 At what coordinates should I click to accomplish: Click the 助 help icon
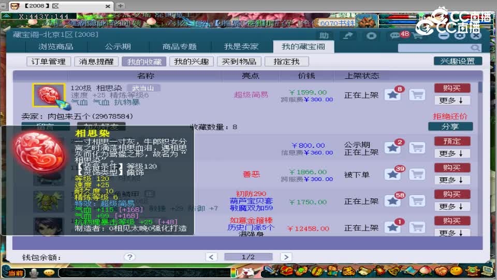(x=324, y=36)
